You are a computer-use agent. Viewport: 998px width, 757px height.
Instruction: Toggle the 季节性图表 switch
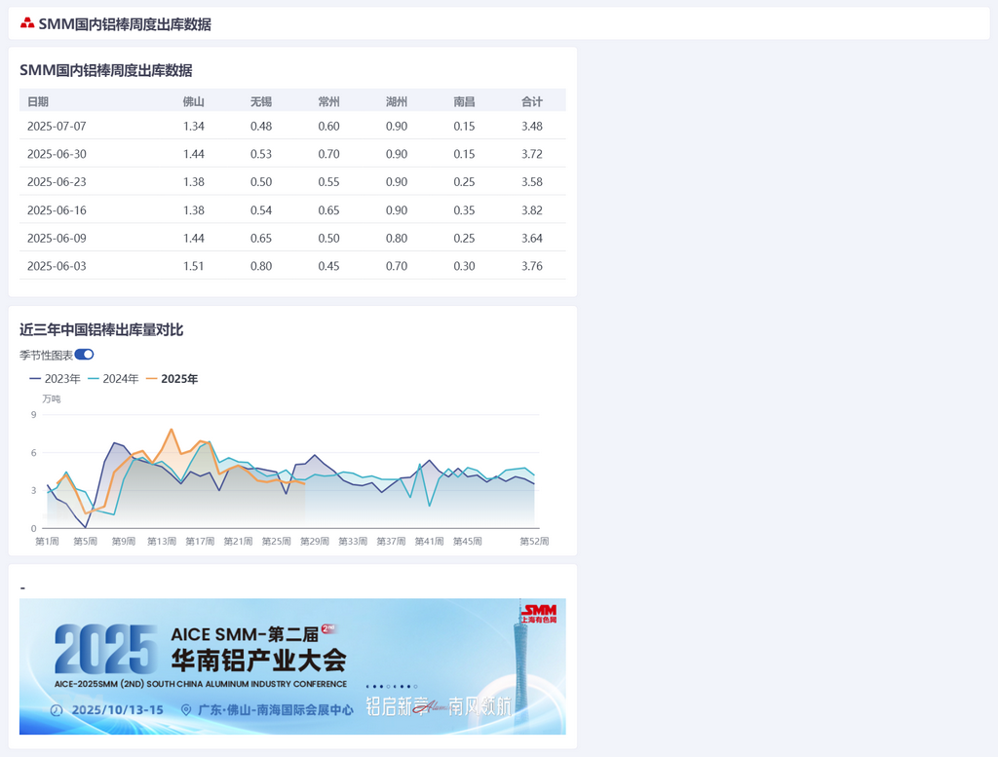click(84, 355)
